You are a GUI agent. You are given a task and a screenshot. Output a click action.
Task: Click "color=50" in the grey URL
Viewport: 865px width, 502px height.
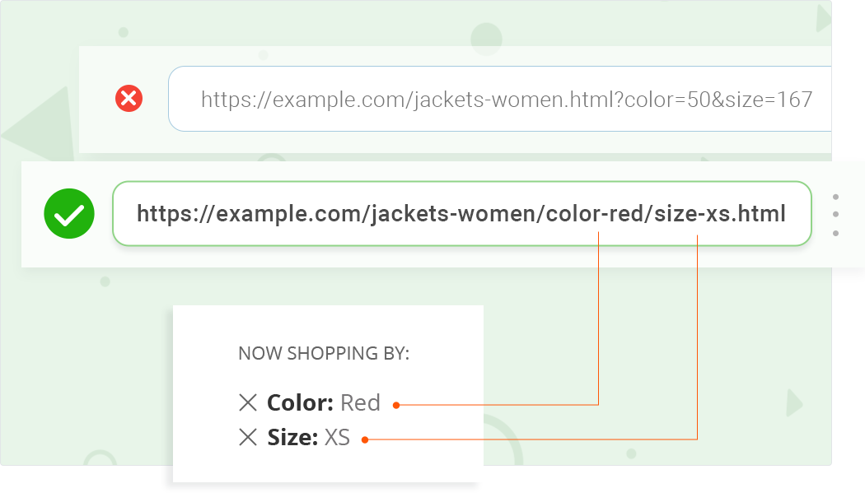tap(661, 100)
